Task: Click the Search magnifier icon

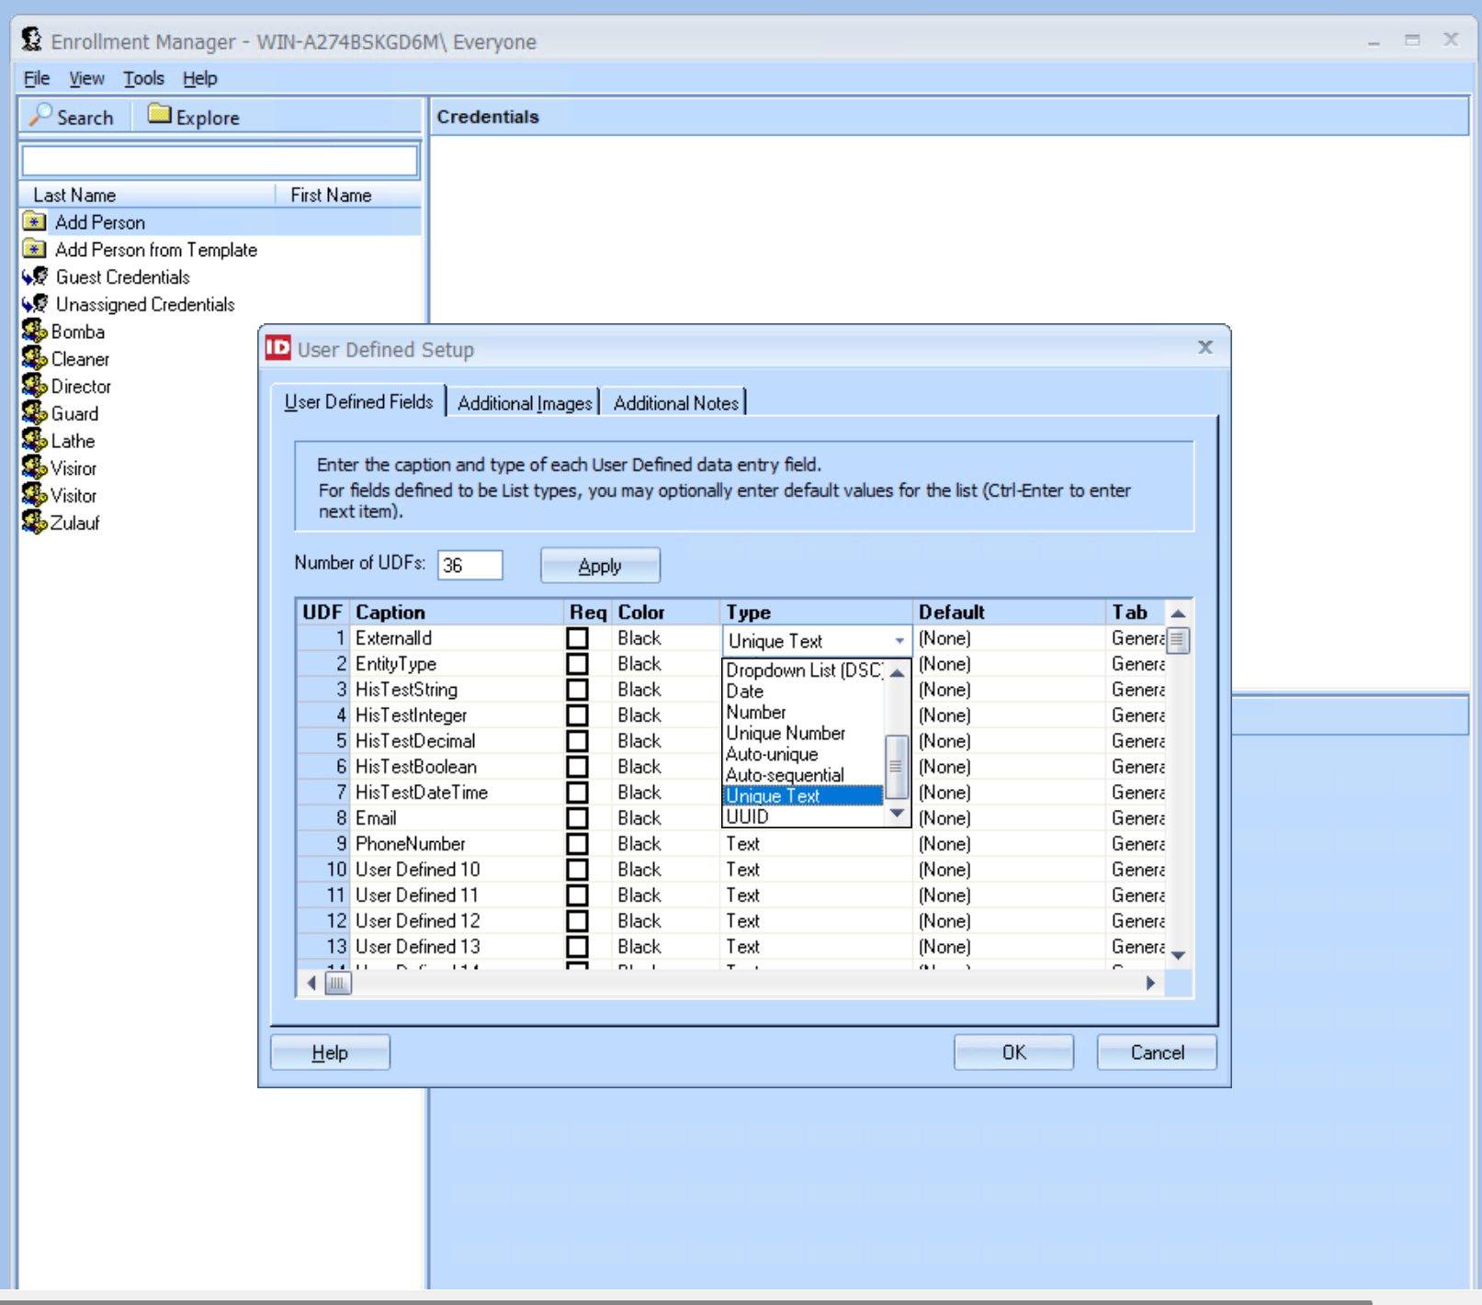Action: point(40,116)
